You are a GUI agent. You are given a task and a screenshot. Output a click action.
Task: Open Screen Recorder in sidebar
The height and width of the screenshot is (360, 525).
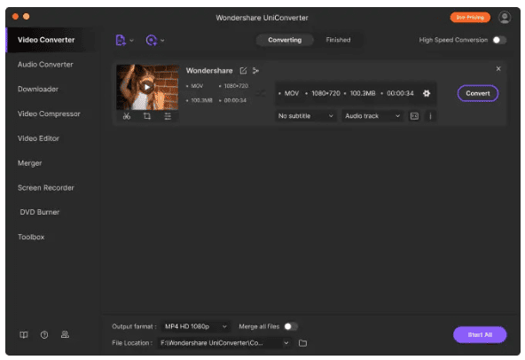tap(46, 187)
